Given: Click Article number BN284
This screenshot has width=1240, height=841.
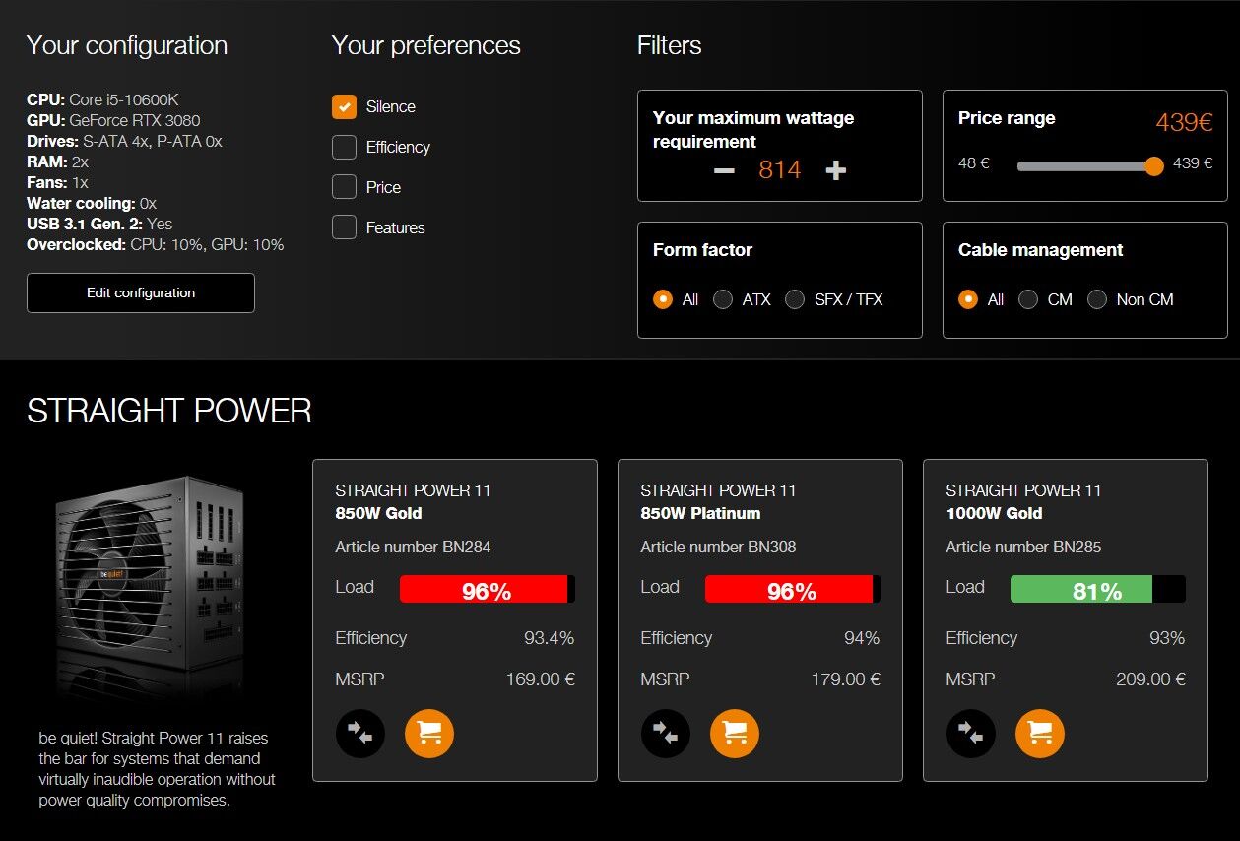Looking at the screenshot, I should 413,547.
